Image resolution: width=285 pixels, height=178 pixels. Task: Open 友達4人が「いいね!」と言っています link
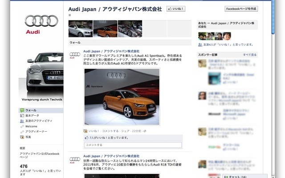pos(228,44)
